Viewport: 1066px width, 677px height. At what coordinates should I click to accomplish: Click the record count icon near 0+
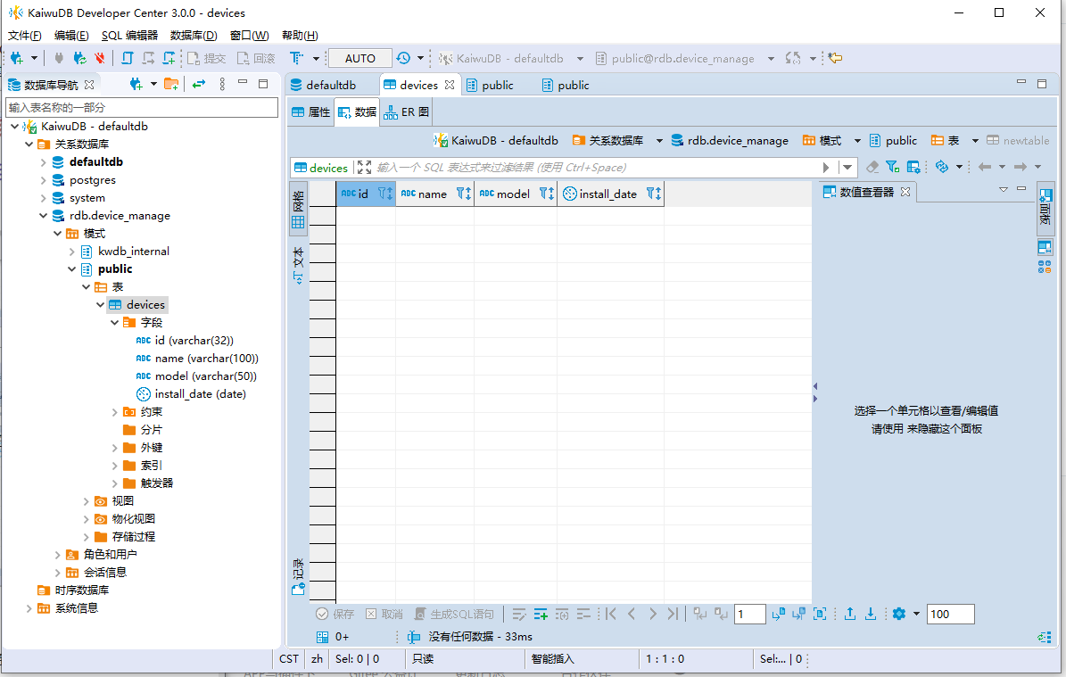[322, 637]
